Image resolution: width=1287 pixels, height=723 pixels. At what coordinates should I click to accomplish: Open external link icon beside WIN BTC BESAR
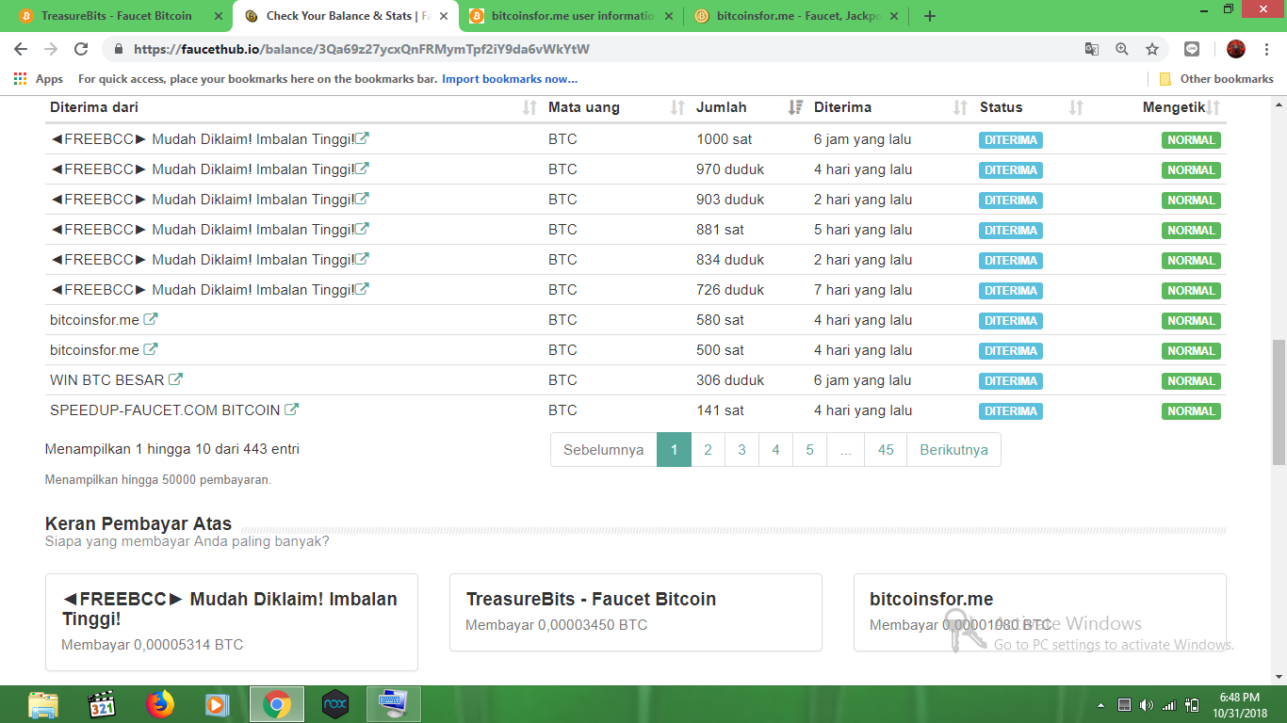pyautogui.click(x=175, y=379)
